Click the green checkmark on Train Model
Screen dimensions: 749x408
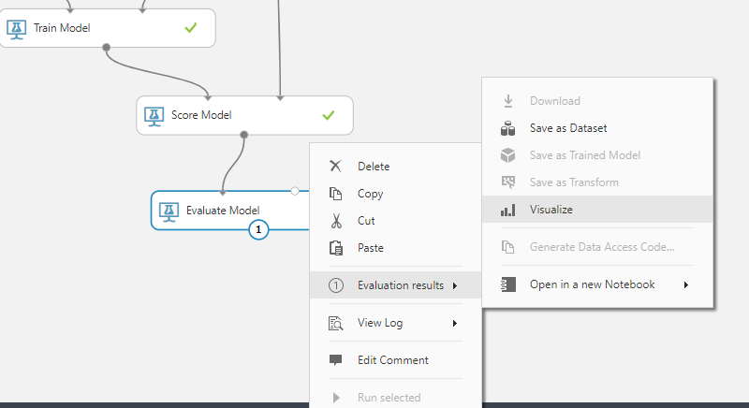click(x=191, y=28)
